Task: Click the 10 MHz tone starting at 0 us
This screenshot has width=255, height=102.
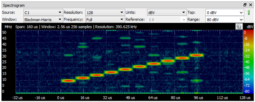Action: click(68, 81)
